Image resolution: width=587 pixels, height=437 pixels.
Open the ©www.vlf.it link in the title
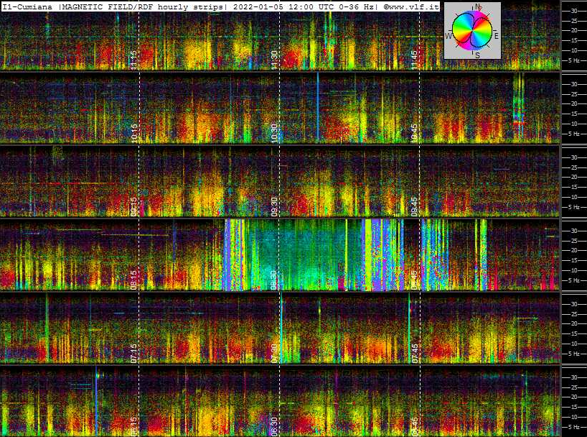pos(410,6)
